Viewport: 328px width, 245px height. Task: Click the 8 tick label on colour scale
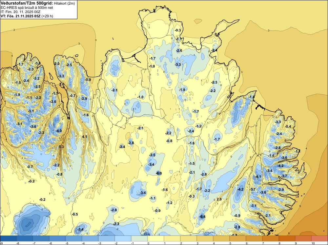(279, 243)
